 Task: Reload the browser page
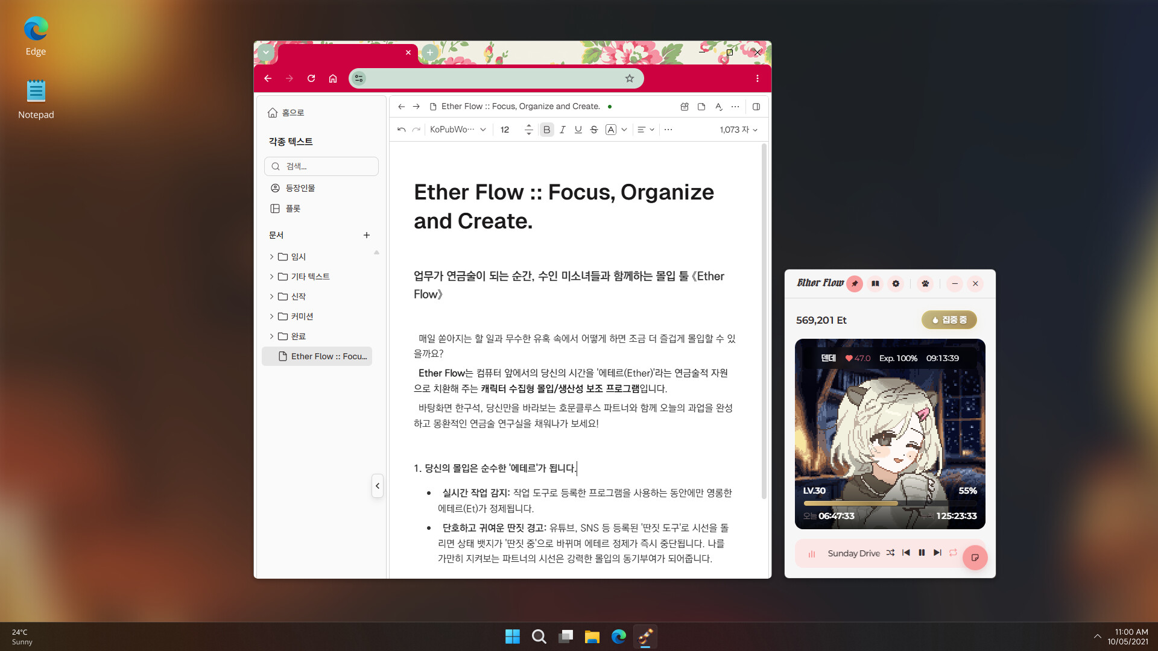tap(311, 78)
